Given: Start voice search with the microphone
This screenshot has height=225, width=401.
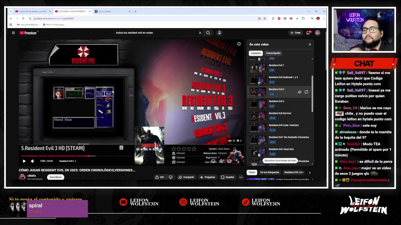Looking at the screenshot, I should click(219, 33).
